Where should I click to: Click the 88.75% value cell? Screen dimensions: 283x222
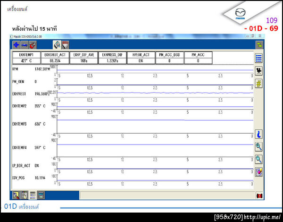pyautogui.click(x=55, y=61)
